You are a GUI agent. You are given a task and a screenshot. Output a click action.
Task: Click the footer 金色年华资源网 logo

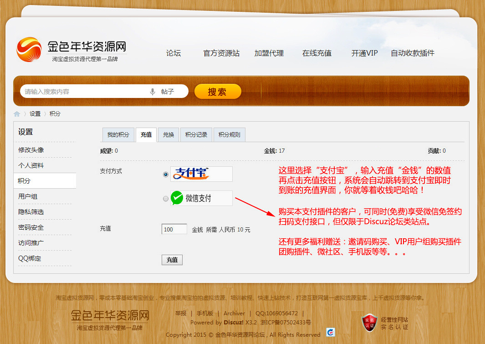[110, 320]
